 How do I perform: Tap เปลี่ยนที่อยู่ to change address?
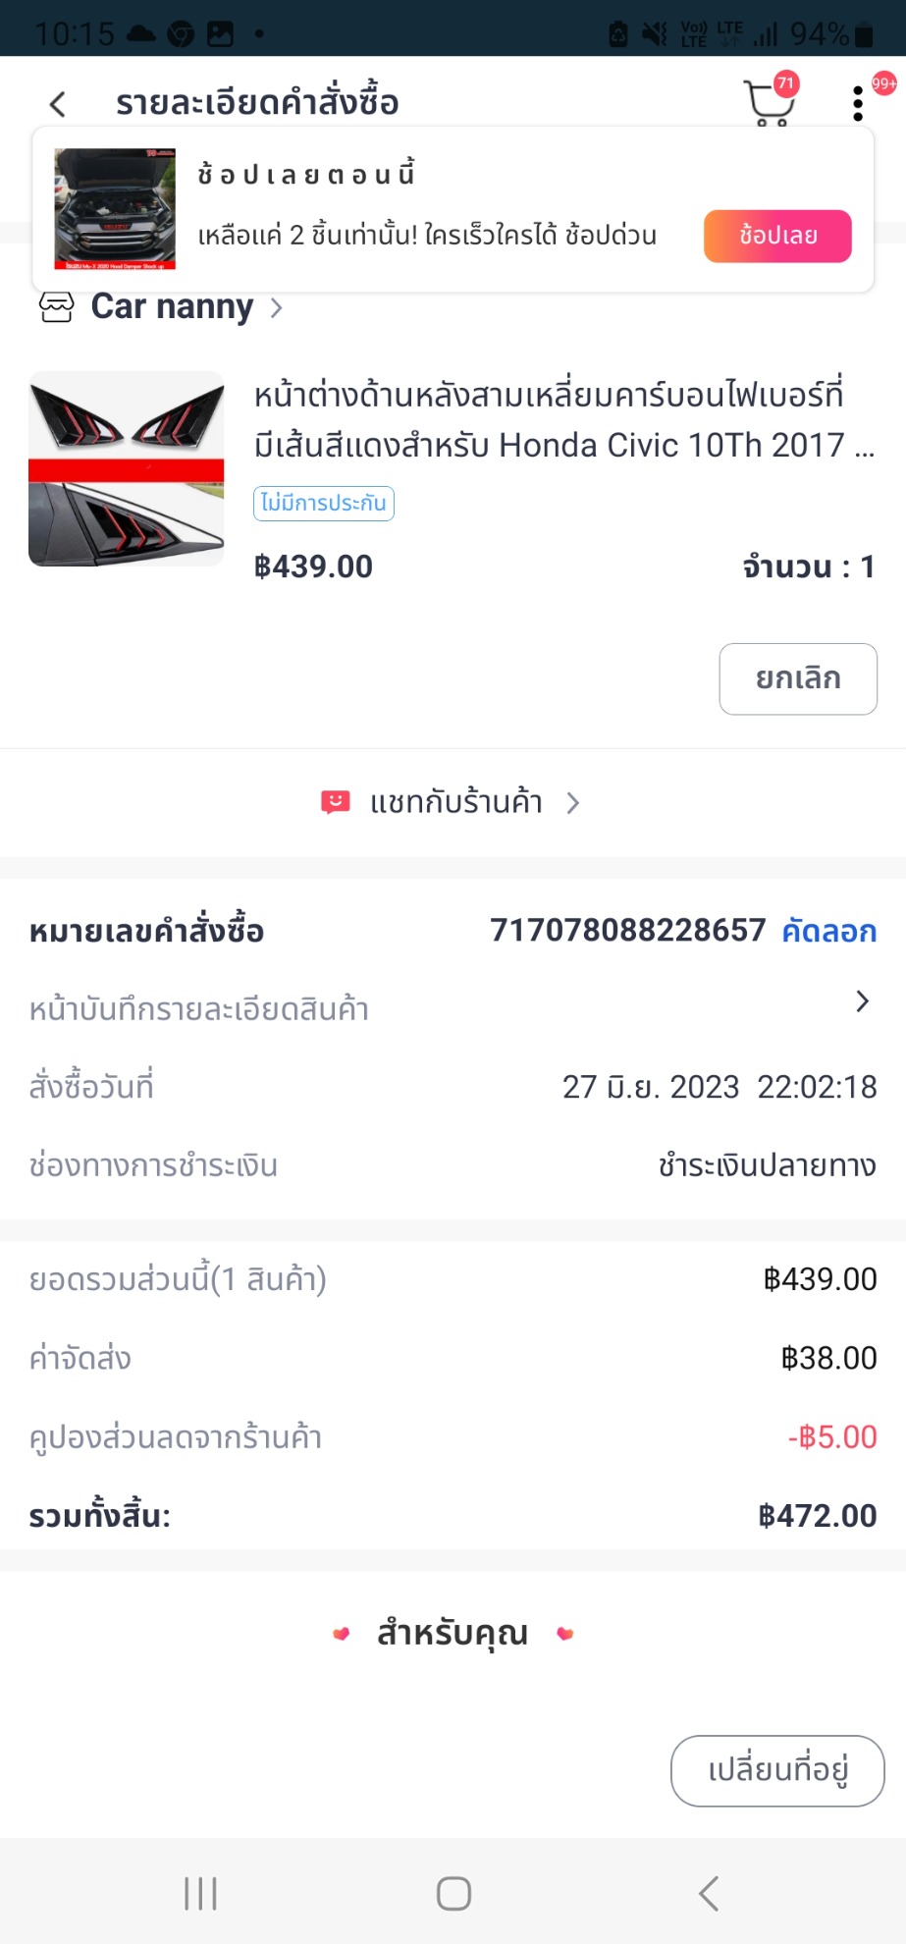click(x=777, y=1770)
